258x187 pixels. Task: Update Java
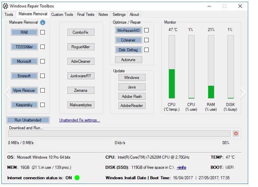tap(132, 87)
